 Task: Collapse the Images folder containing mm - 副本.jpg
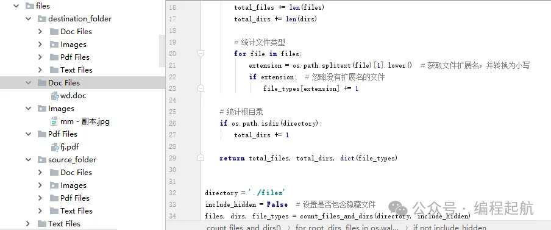pos(29,109)
